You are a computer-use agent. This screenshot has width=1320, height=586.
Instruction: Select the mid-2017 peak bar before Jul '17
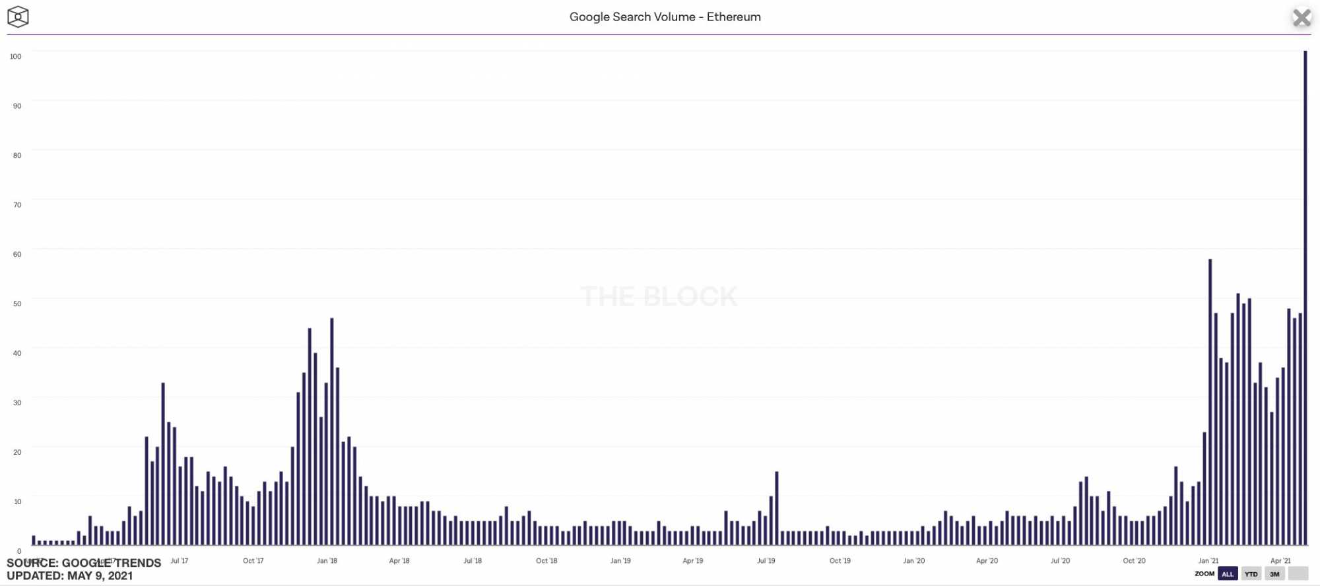pyautogui.click(x=163, y=464)
